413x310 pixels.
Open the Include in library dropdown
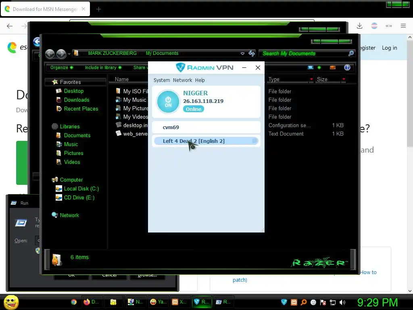pos(103,67)
